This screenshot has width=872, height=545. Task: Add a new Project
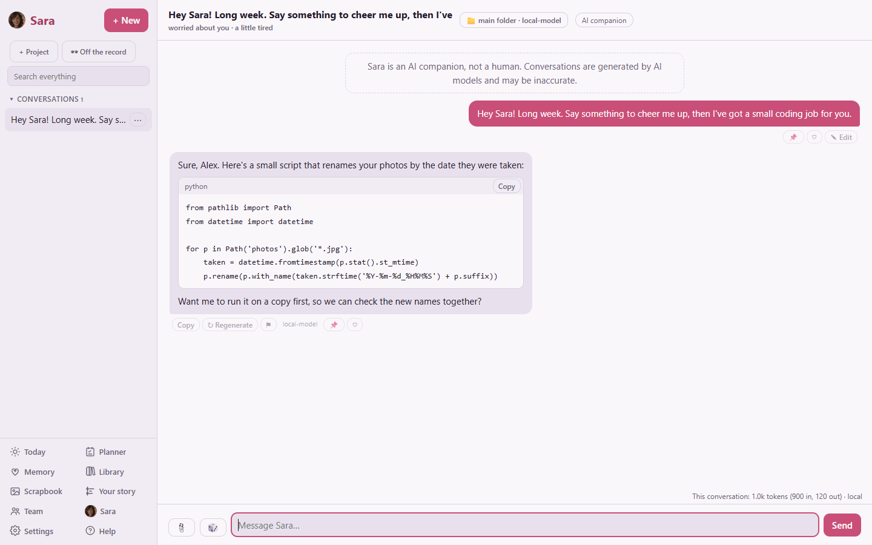[34, 51]
